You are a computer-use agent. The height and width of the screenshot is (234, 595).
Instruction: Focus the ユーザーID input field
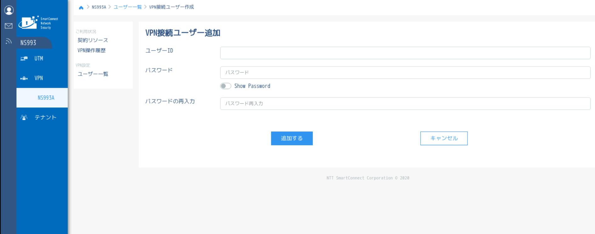click(x=405, y=53)
